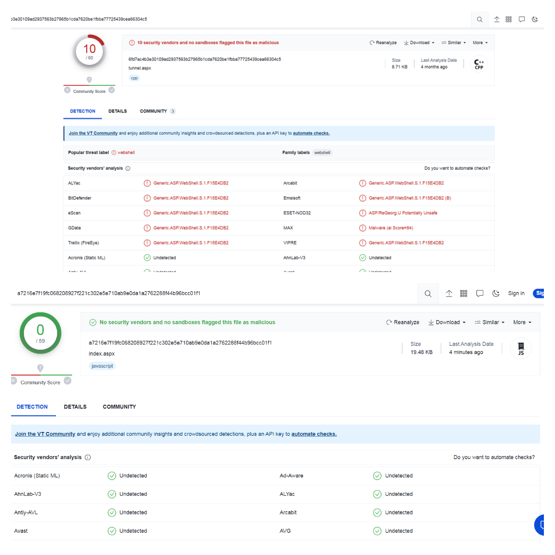Click upload icon in bottom index.aspx report header
The width and height of the screenshot is (555, 555).
pyautogui.click(x=449, y=294)
